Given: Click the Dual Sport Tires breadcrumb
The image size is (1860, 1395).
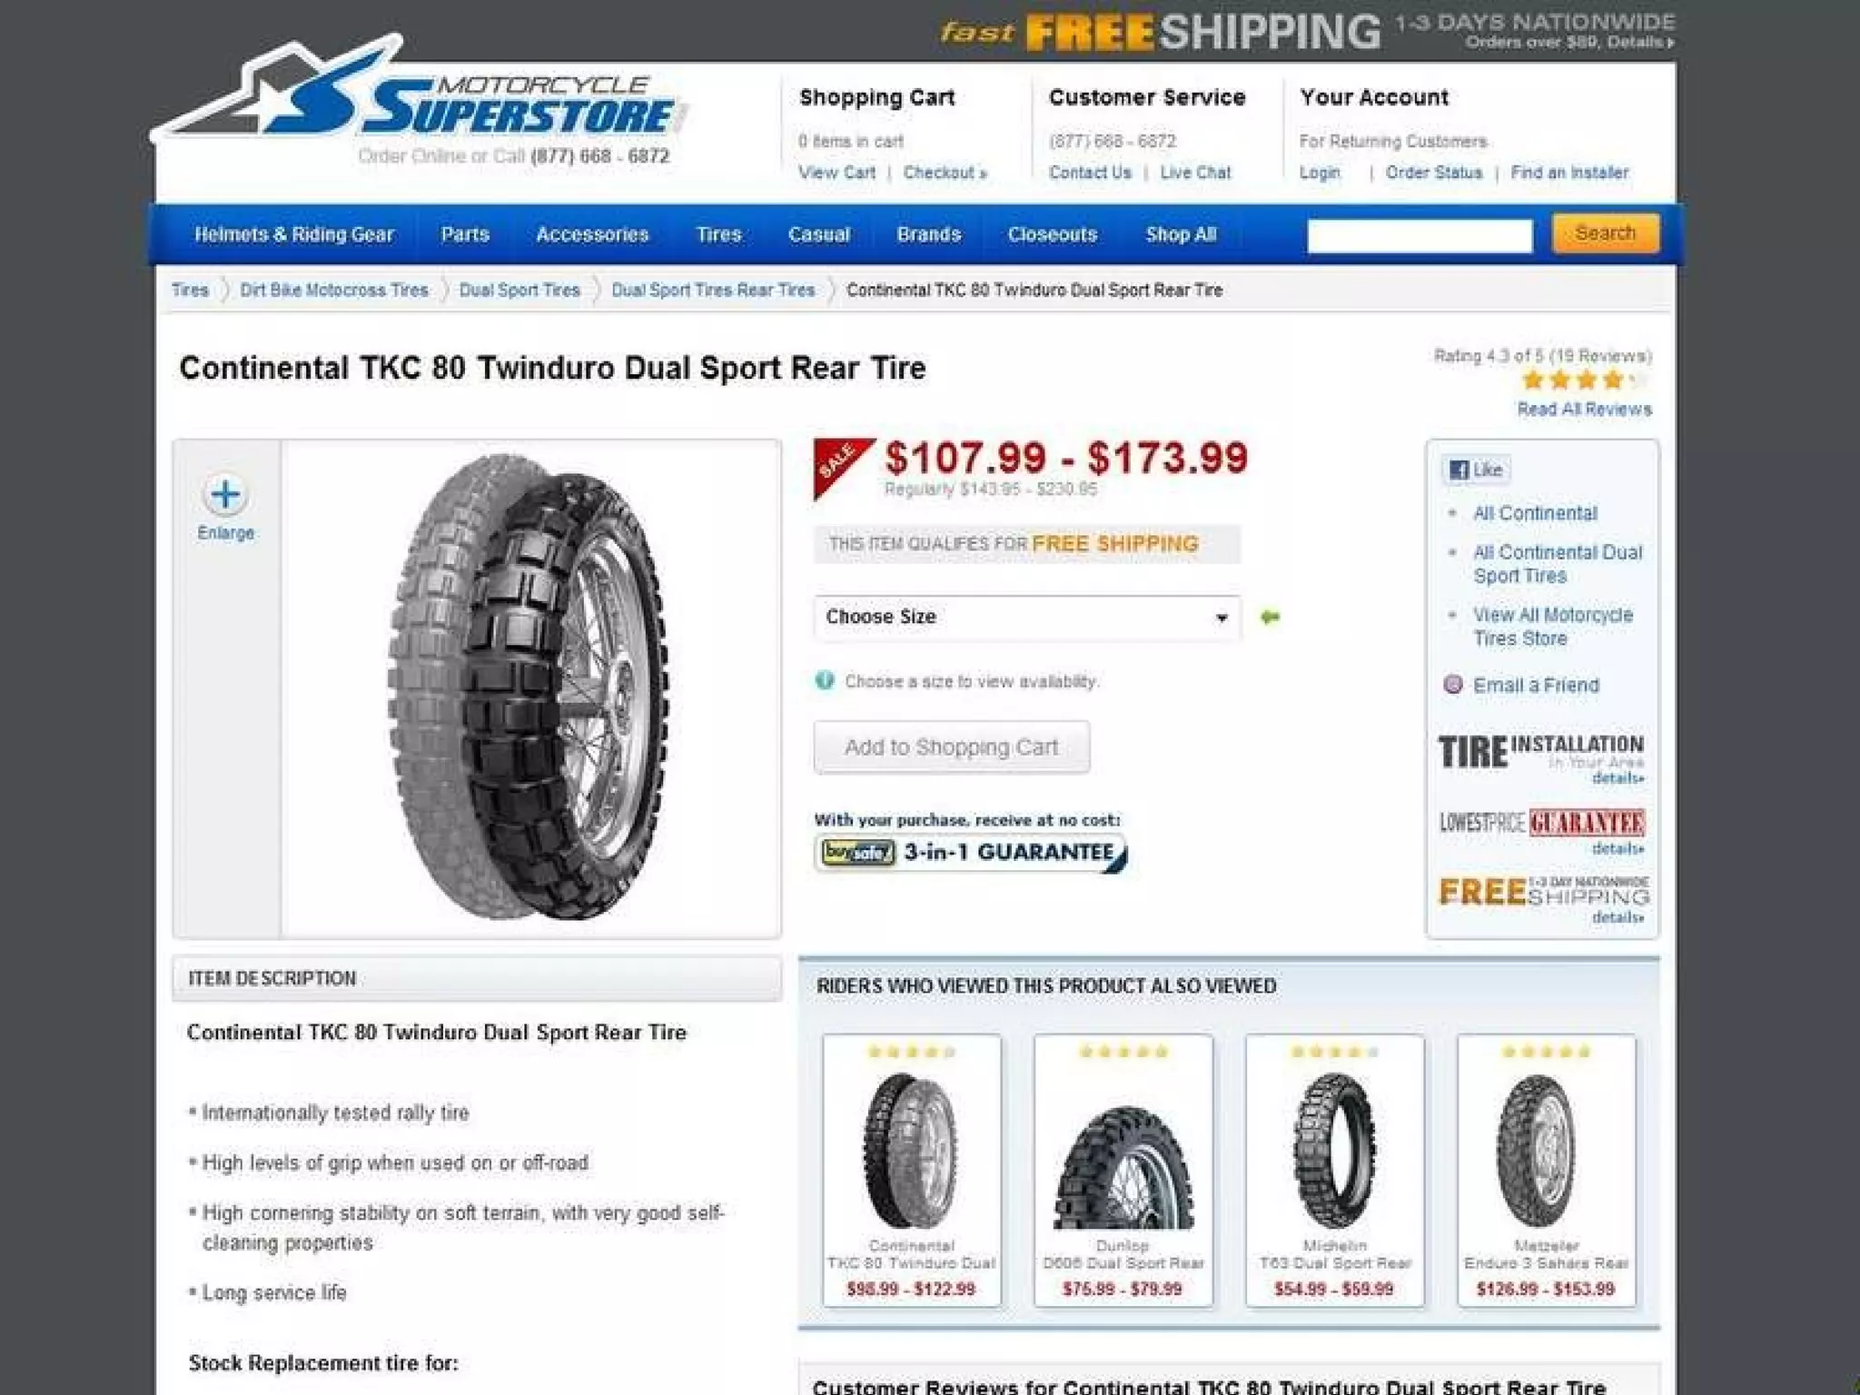Looking at the screenshot, I should pos(519,290).
